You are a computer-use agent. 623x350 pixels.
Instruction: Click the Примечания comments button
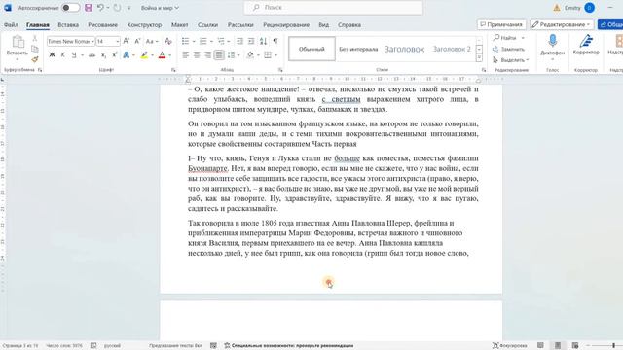[501, 24]
